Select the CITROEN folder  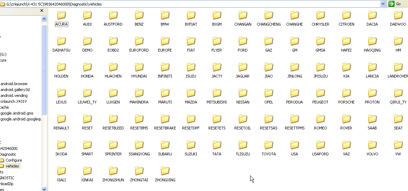[346, 19]
